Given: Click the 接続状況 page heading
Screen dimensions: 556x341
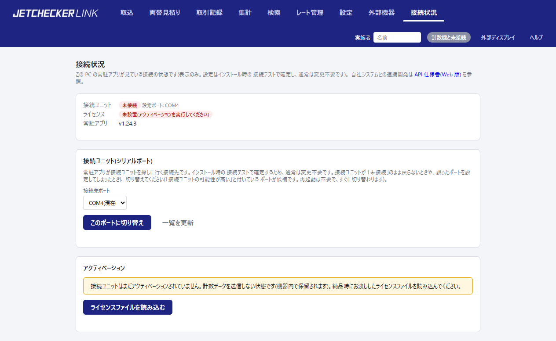Looking at the screenshot, I should click(x=90, y=65).
